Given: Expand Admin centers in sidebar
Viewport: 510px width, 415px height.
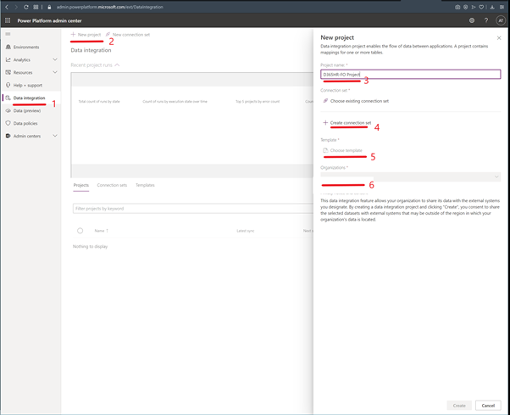Looking at the screenshot, I should [55, 136].
